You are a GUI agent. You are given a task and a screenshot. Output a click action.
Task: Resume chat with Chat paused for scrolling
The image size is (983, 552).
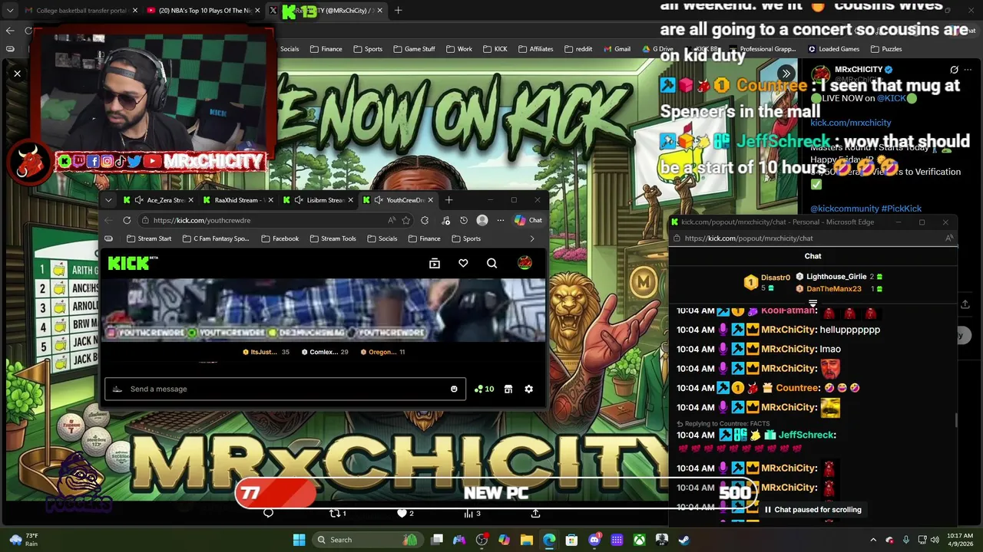click(813, 509)
